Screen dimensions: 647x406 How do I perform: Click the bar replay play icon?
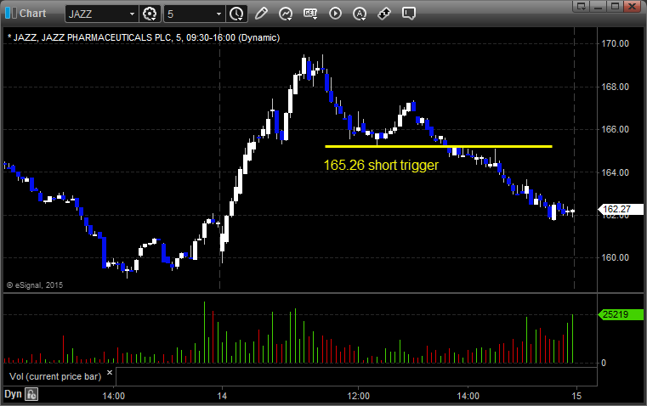pyautogui.click(x=335, y=14)
